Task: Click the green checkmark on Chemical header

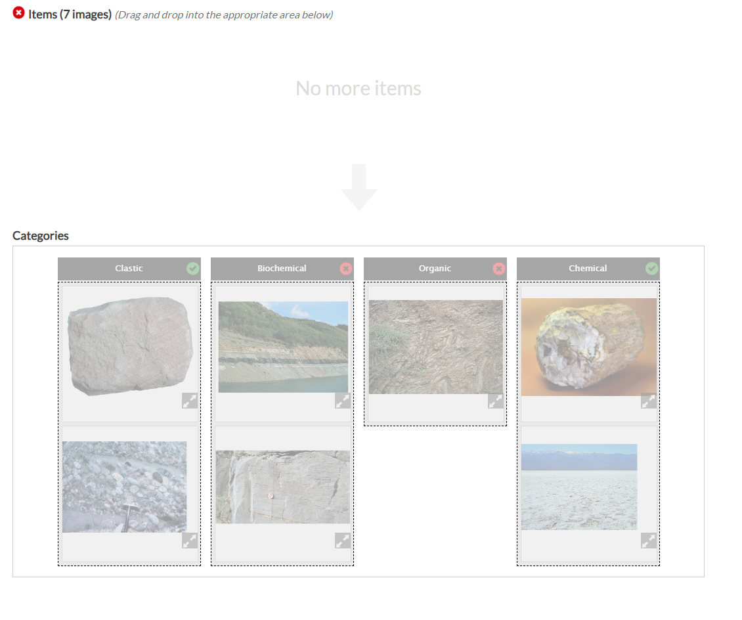Action: pos(651,269)
